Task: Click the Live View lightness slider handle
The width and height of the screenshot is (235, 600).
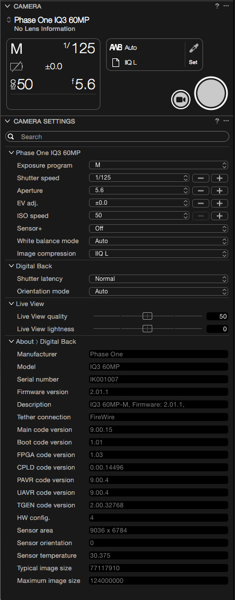Action: point(147,329)
